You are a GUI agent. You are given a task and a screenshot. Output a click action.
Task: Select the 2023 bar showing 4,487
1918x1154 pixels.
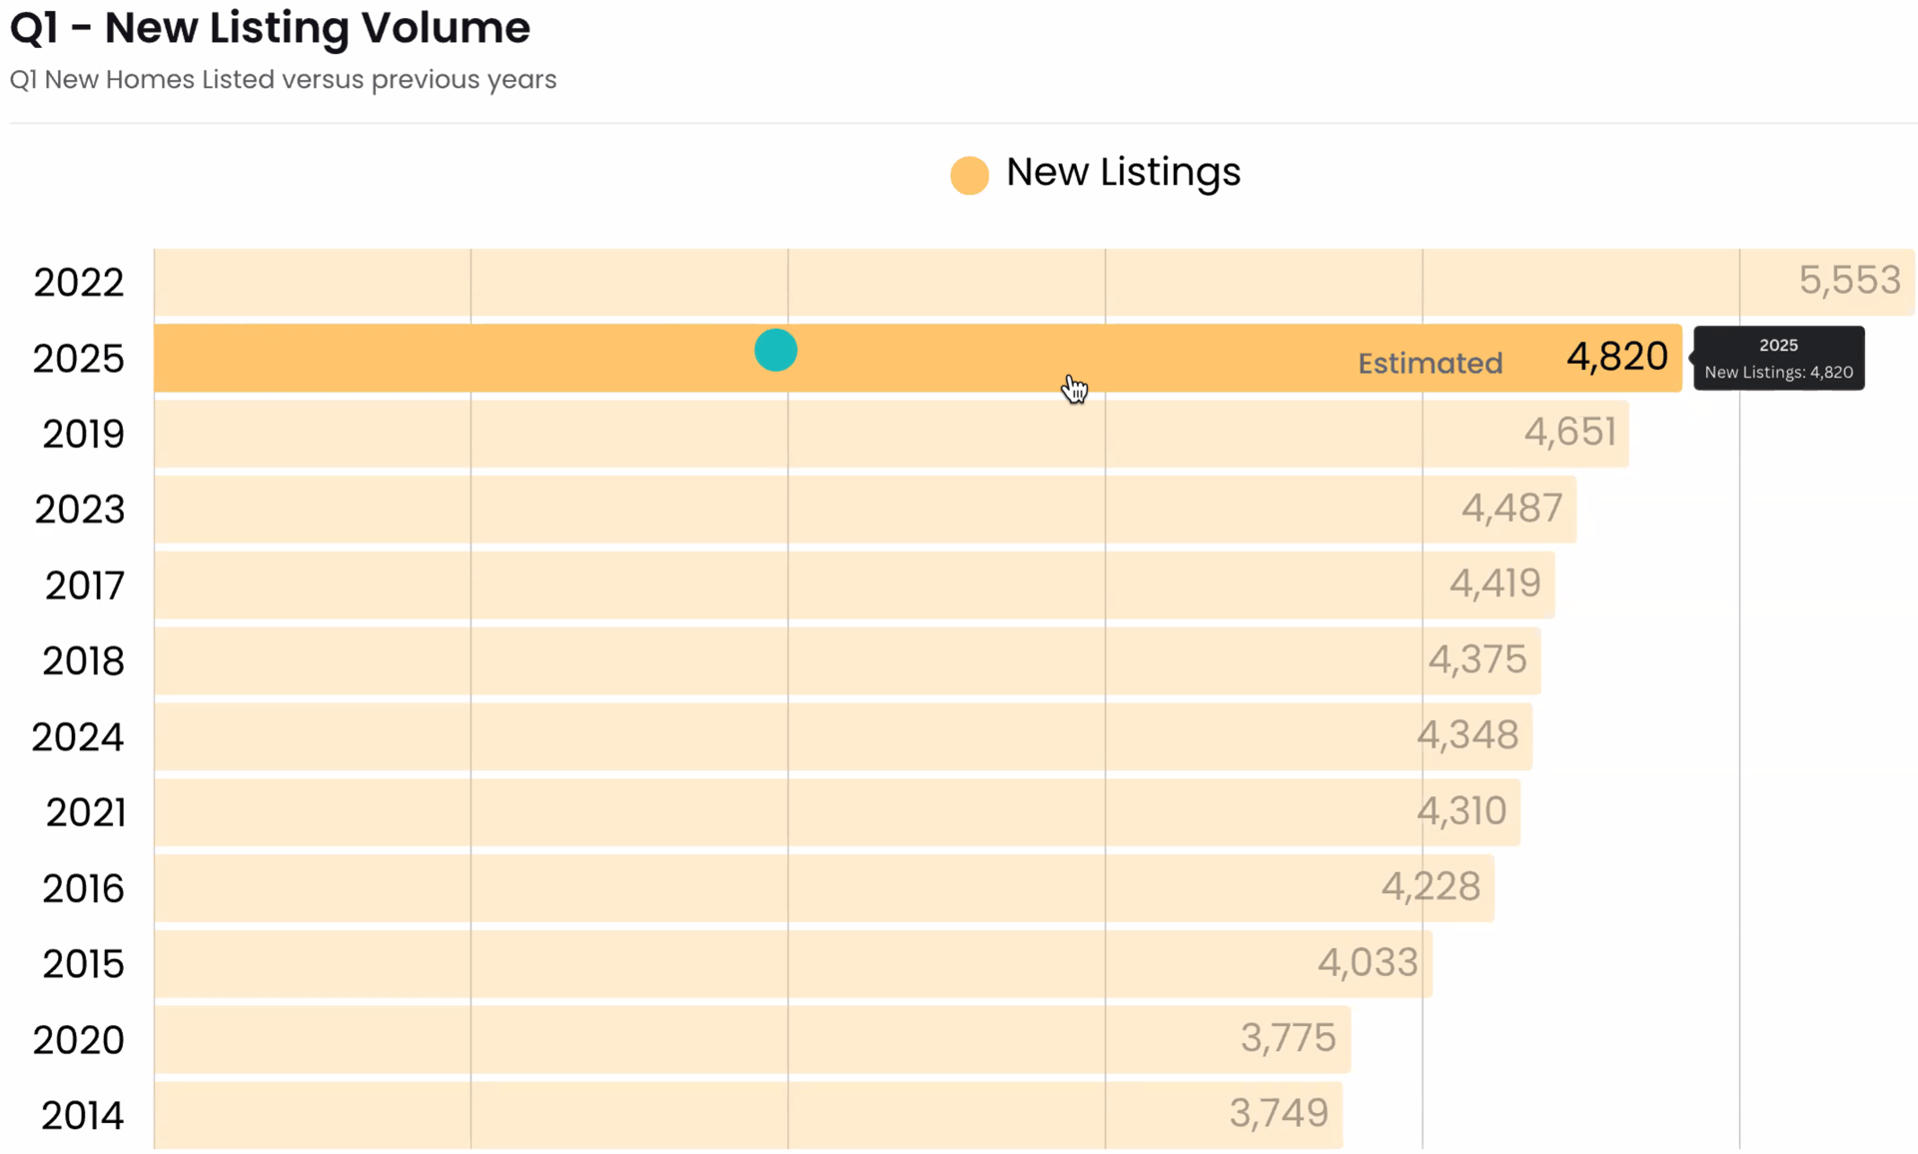[864, 510]
